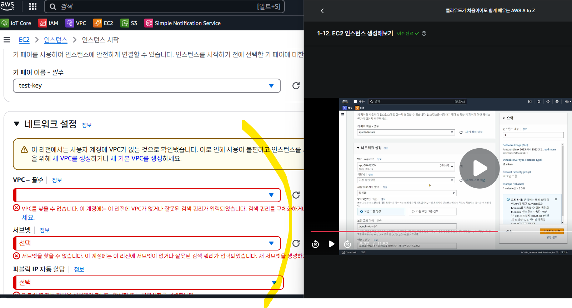Viewport: 572px width, 308px height.
Task: Click the small play button in video controls
Action: [331, 244]
